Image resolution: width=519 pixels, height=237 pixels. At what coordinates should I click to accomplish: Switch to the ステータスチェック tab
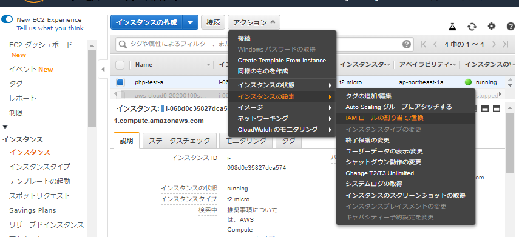pyautogui.click(x=180, y=141)
